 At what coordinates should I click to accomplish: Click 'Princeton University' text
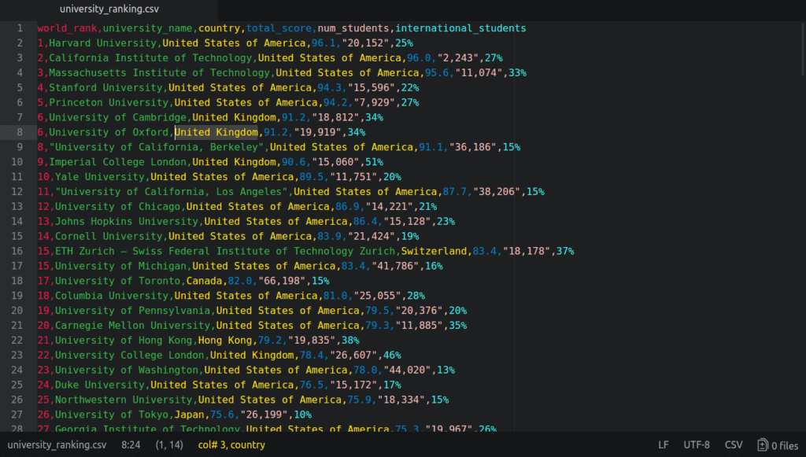[109, 103]
